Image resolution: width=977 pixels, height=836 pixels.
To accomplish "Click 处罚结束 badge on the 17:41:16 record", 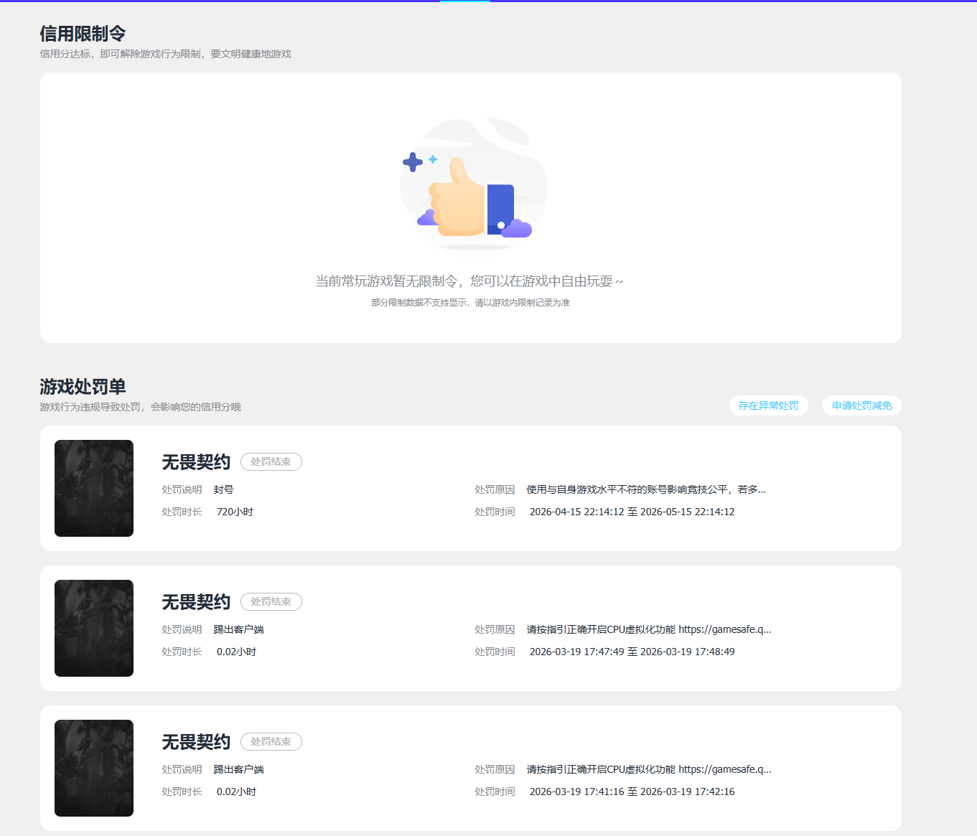I will [271, 742].
